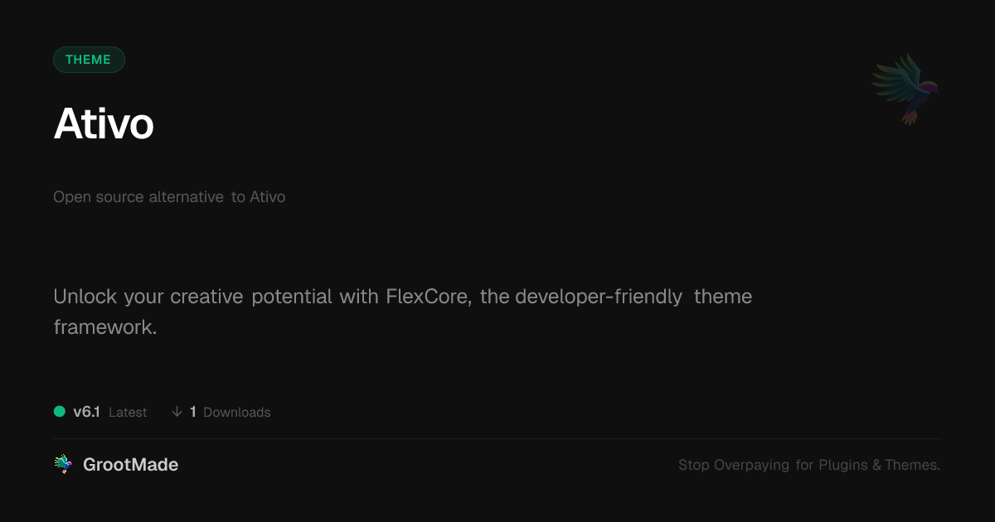Click the download count number 1

(x=193, y=412)
